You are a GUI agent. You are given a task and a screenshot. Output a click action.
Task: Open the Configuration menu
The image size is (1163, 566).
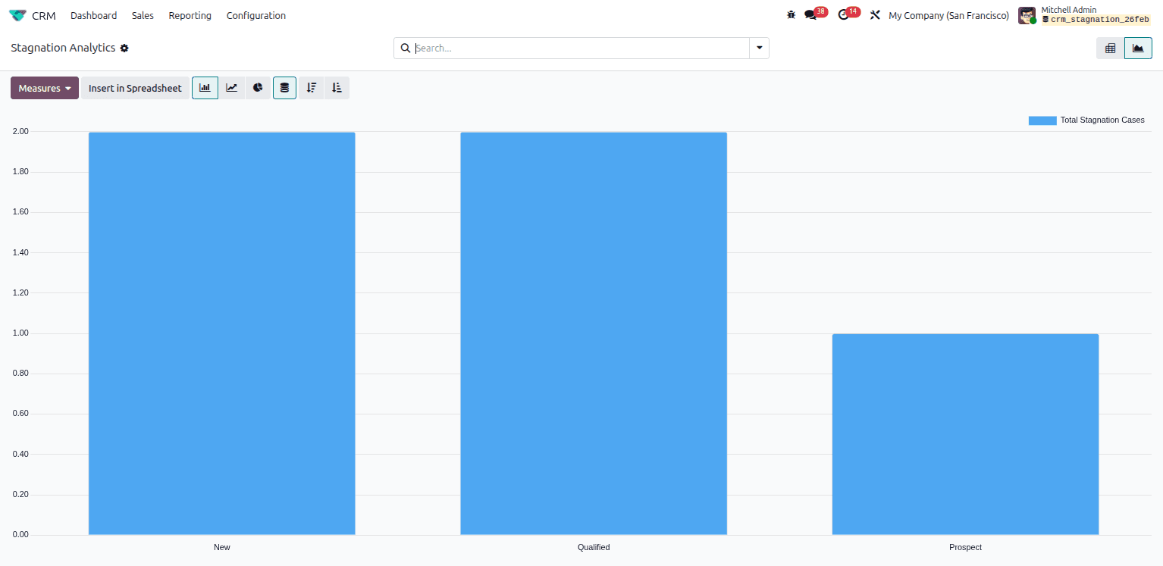[x=255, y=14]
